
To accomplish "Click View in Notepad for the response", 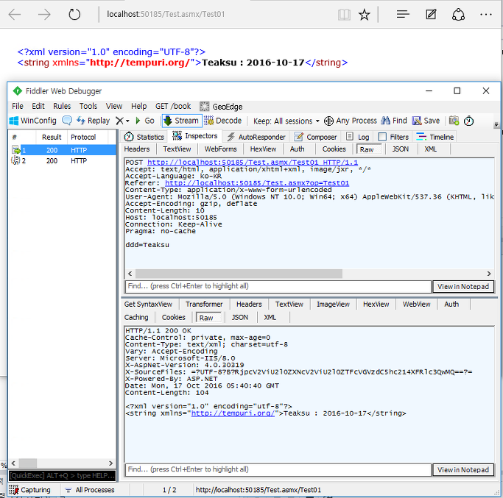I will click(x=463, y=470).
